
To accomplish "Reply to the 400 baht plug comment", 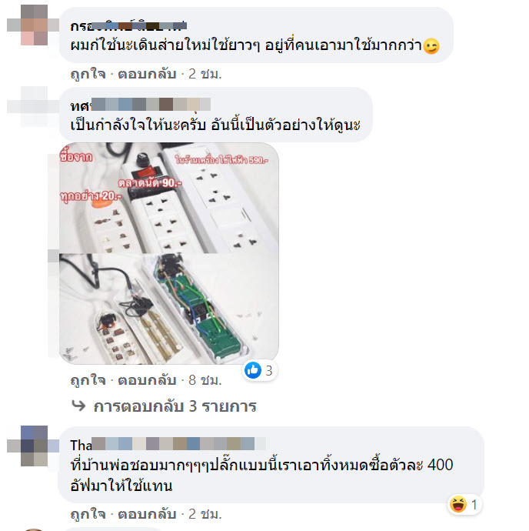I will click(x=147, y=514).
